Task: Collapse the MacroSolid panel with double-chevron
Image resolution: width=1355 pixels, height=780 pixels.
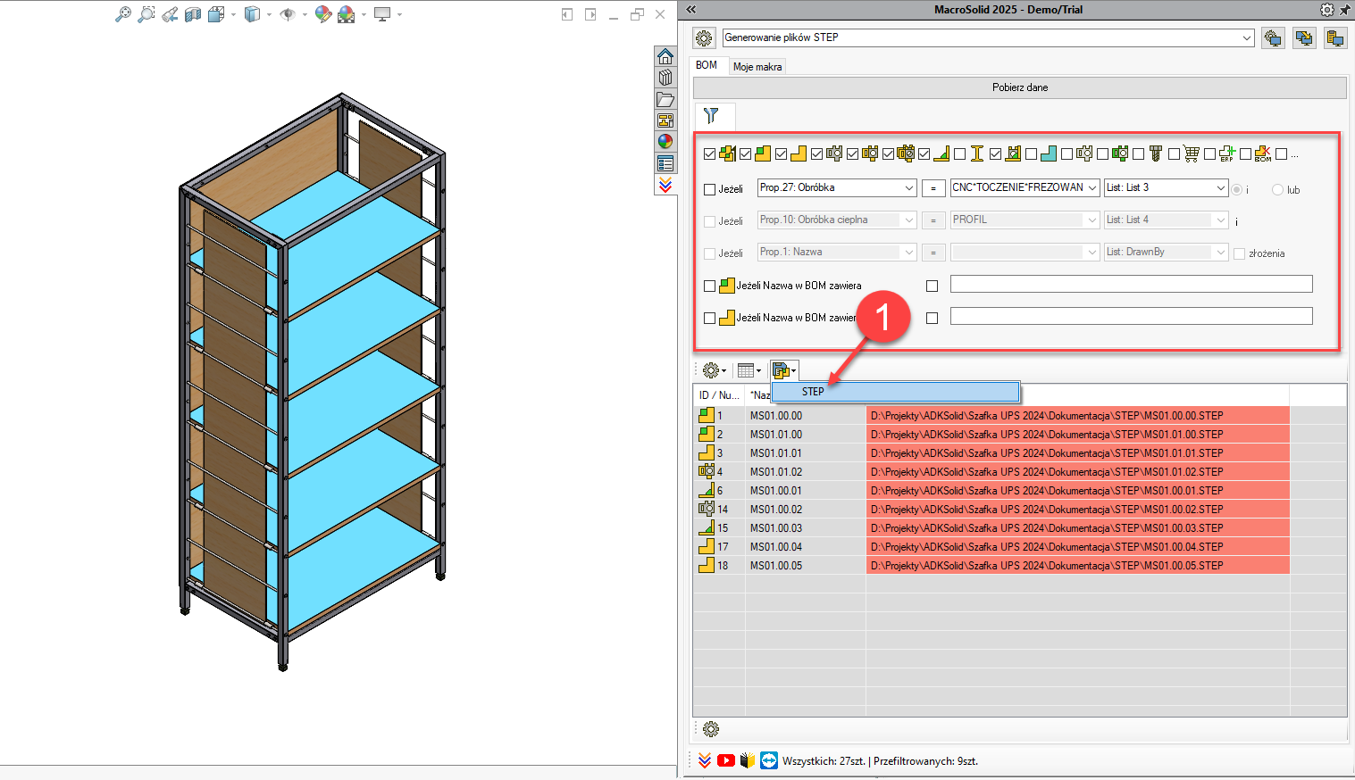Action: coord(690,10)
